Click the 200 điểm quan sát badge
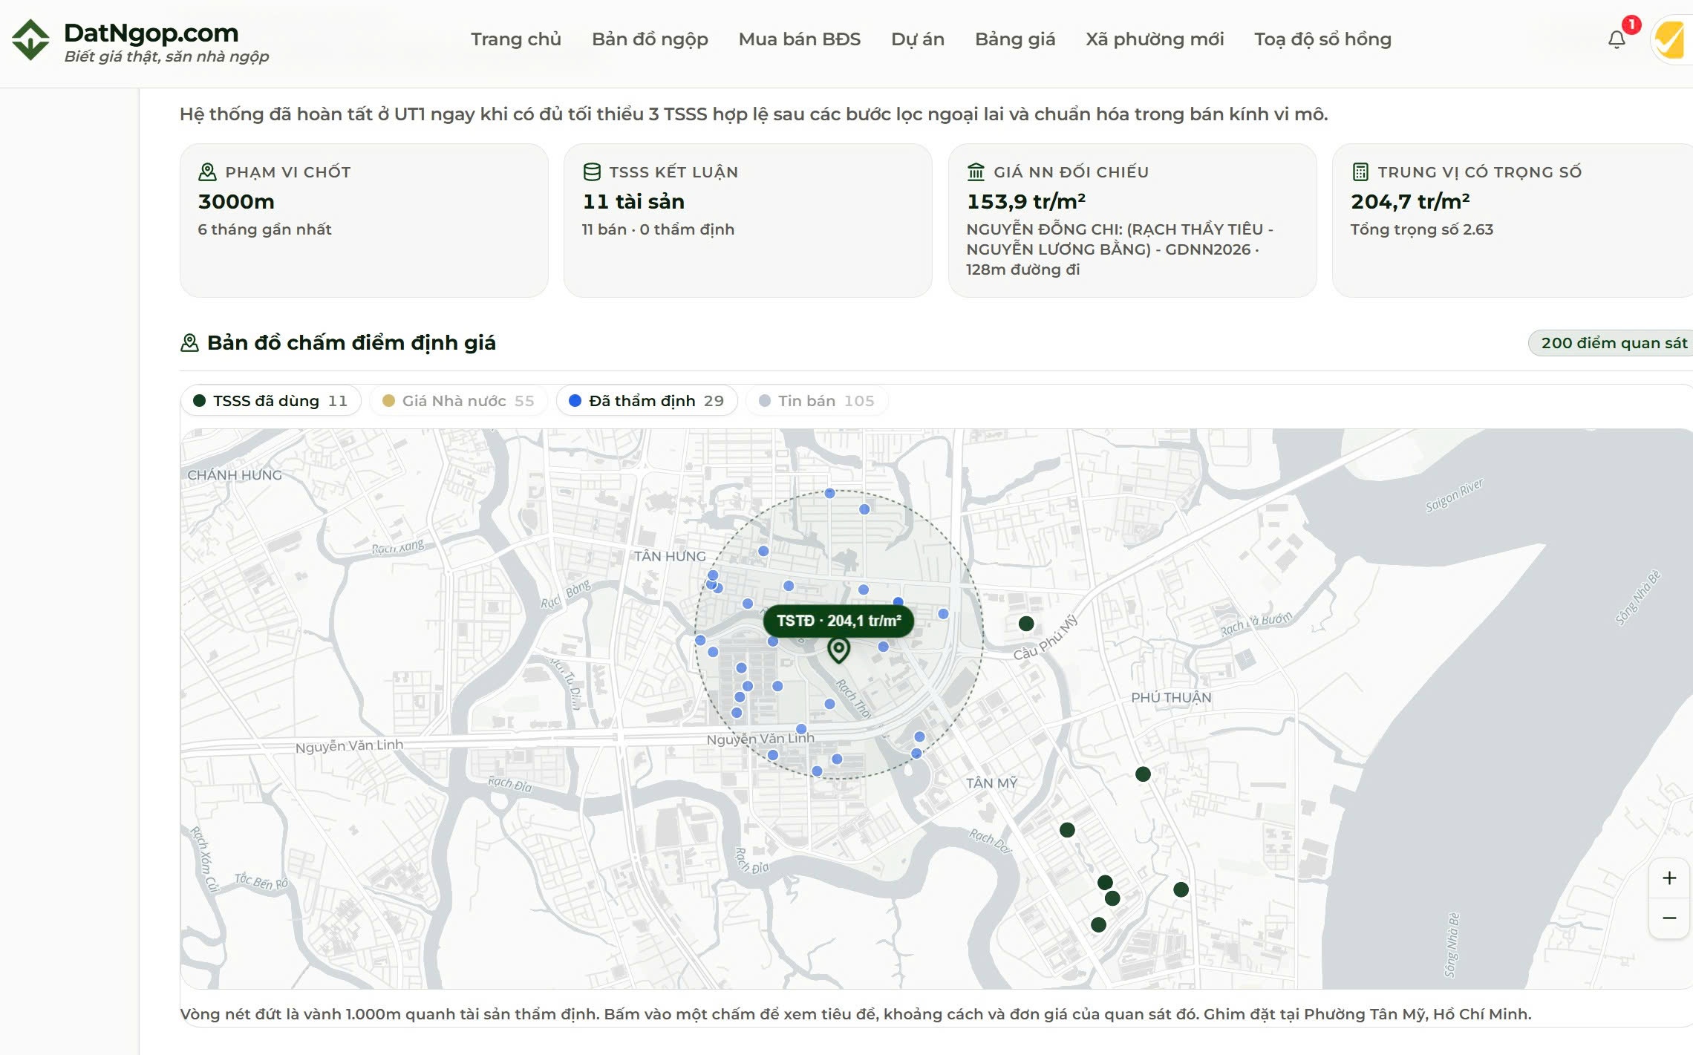 coord(1611,343)
